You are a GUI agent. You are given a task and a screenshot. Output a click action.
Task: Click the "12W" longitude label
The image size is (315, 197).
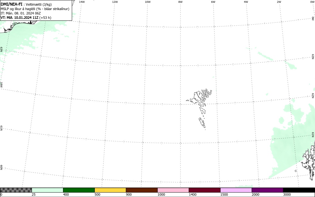pos(115,2)
